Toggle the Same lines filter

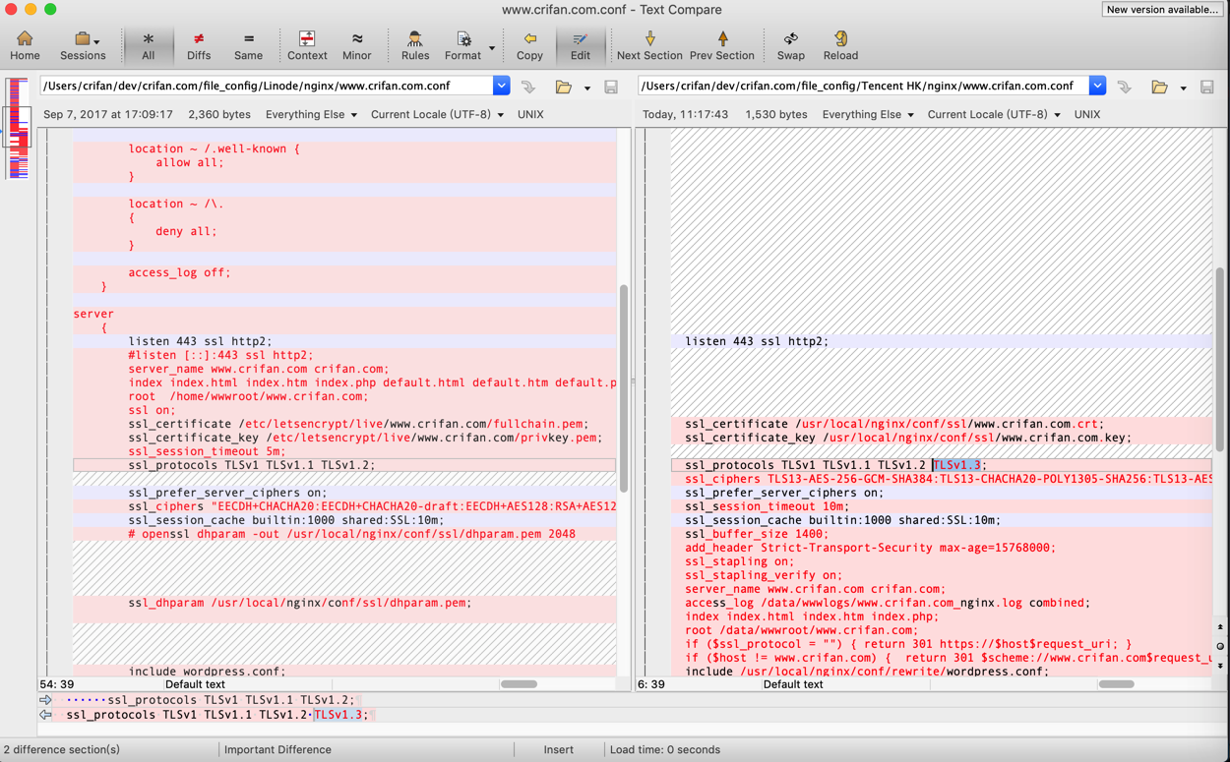point(248,45)
